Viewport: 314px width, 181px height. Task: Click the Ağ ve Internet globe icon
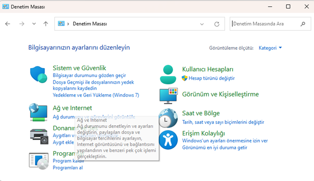click(x=39, y=113)
